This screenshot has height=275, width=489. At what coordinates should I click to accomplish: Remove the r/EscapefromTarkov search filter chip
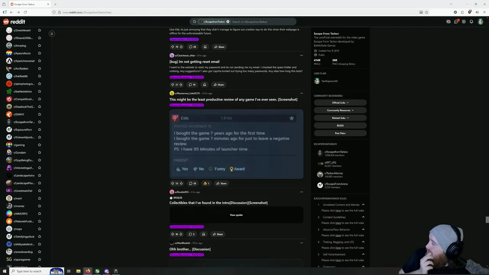(228, 22)
